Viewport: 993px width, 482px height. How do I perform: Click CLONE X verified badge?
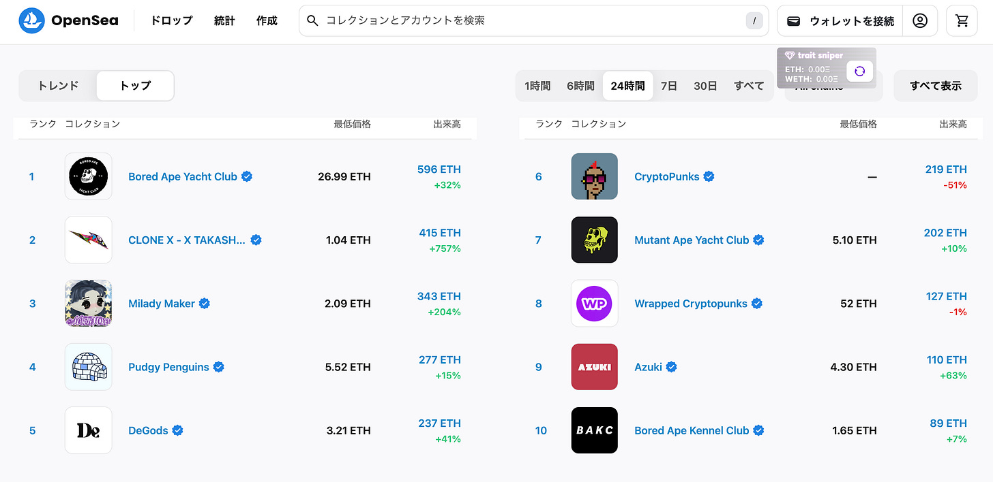click(x=256, y=240)
